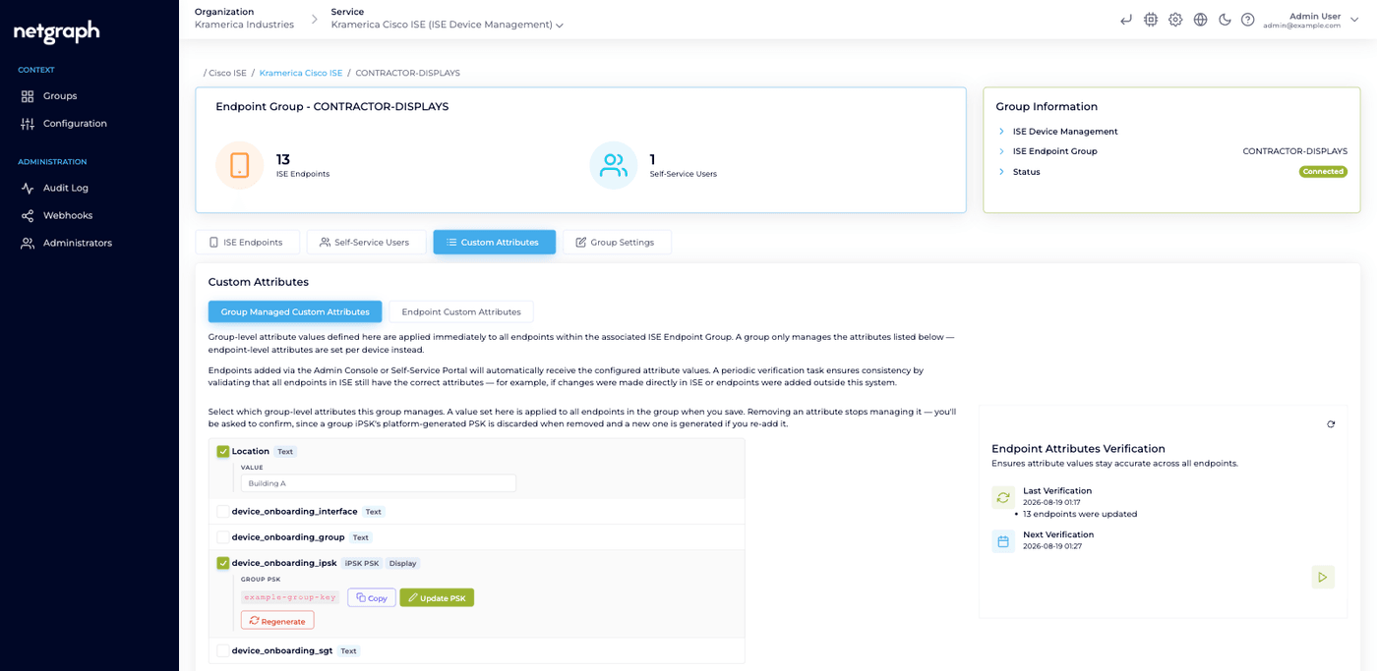Toggle dark mode moon icon
This screenshot has width=1377, height=671.
pyautogui.click(x=1225, y=20)
